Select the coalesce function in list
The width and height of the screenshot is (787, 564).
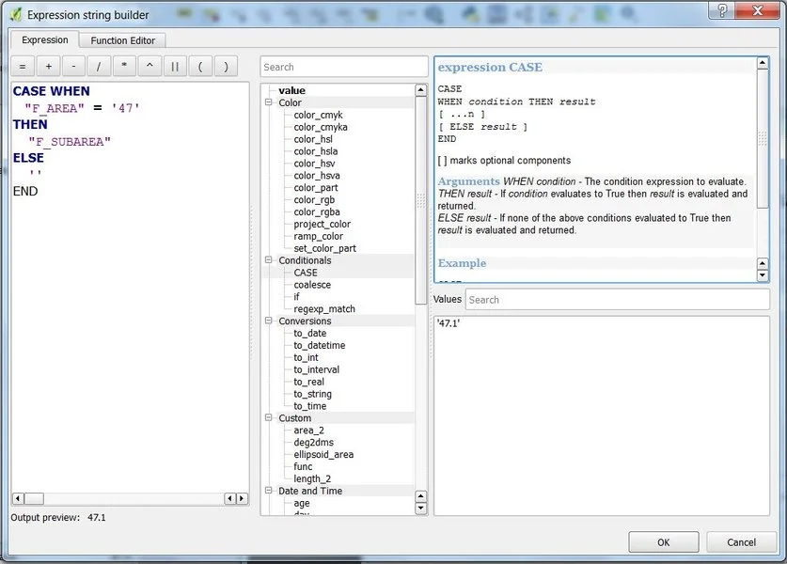[312, 285]
